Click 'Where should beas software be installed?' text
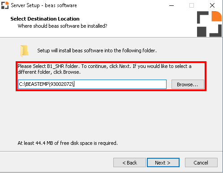This screenshot has height=173, width=223. 62,26
